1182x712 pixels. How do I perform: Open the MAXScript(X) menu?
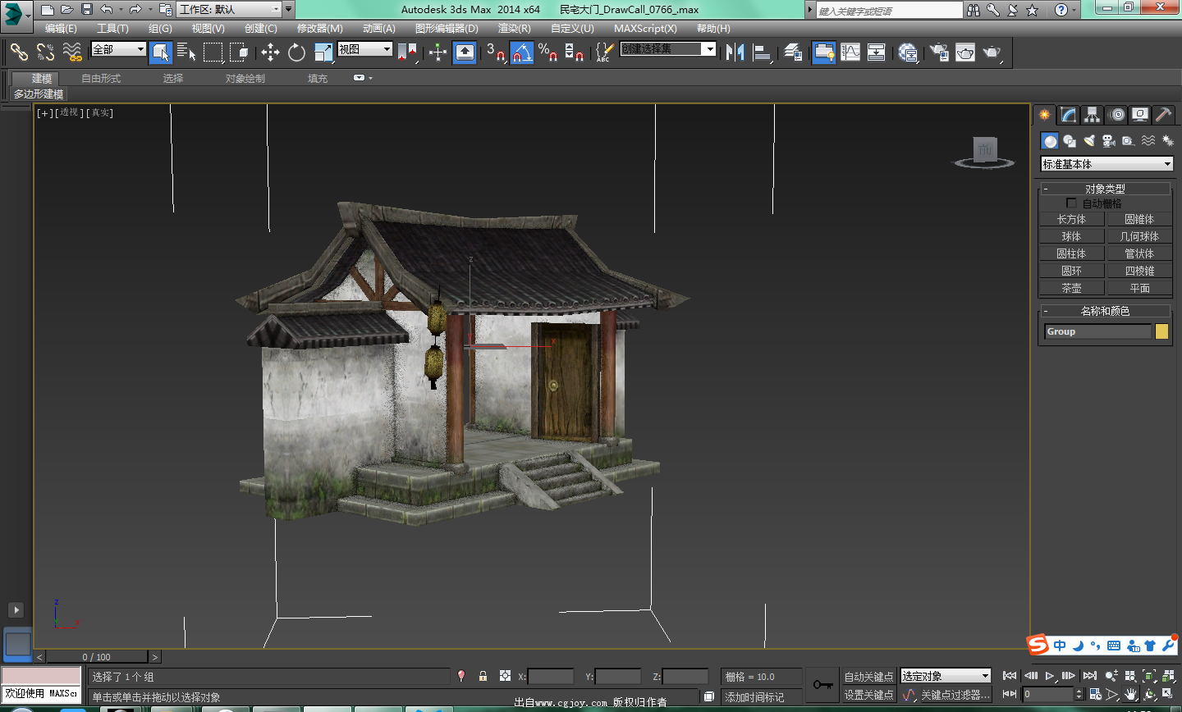[645, 29]
